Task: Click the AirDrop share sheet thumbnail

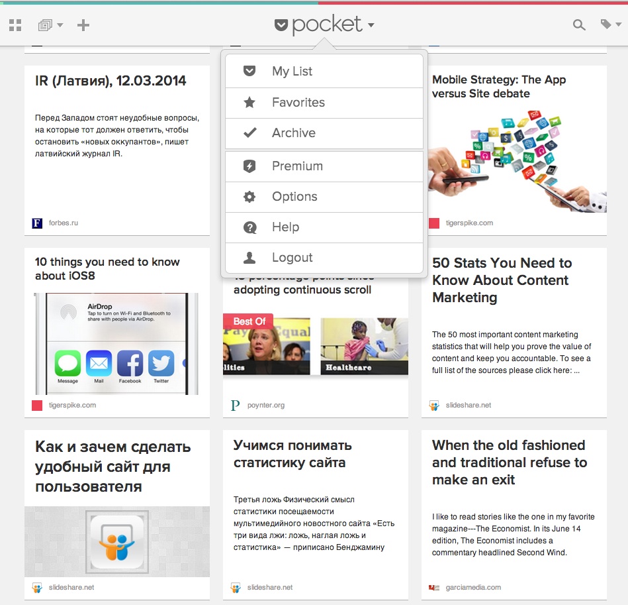Action: pyautogui.click(x=117, y=344)
